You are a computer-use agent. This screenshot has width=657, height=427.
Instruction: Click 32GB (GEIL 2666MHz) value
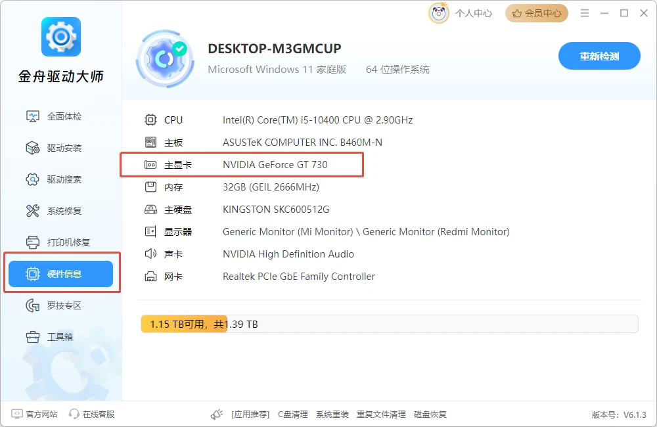click(271, 187)
